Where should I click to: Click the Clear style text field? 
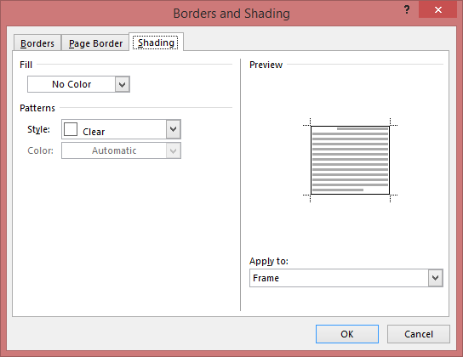click(x=114, y=129)
